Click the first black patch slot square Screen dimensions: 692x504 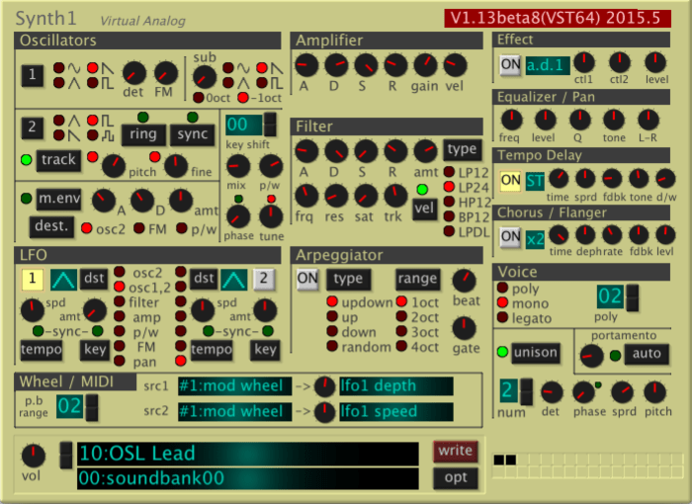pyautogui.click(x=498, y=460)
